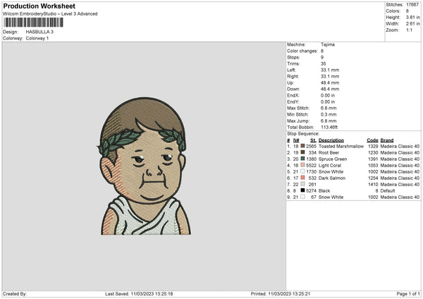Click the 'Down:' label

pyautogui.click(x=293, y=89)
